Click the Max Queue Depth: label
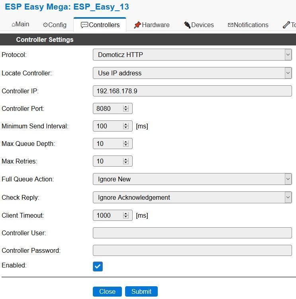This screenshot has height=299, width=296. click(x=28, y=144)
